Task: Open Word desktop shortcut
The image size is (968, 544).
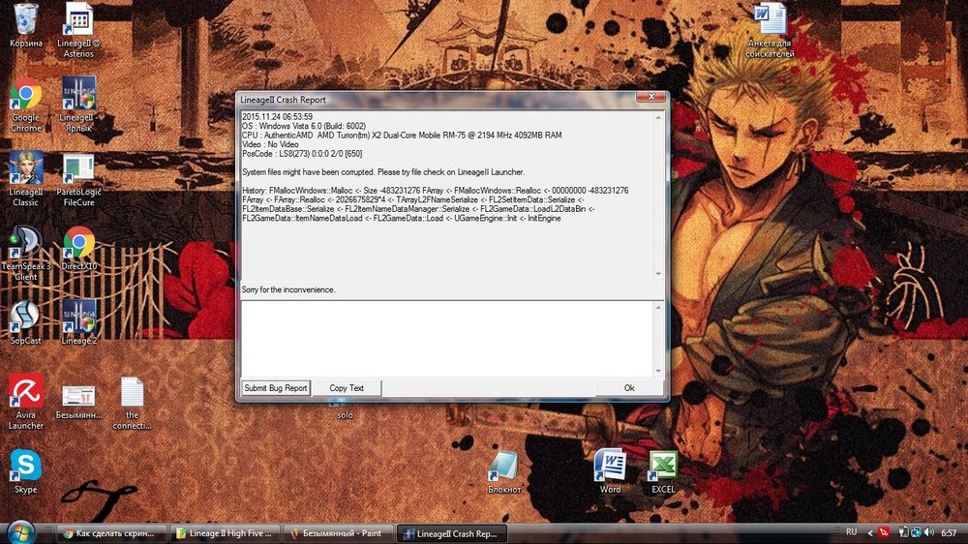Action: pyautogui.click(x=610, y=466)
